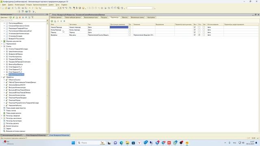
Task: Click the copy parameter icon in table toolbar
Action: tap(55, 21)
